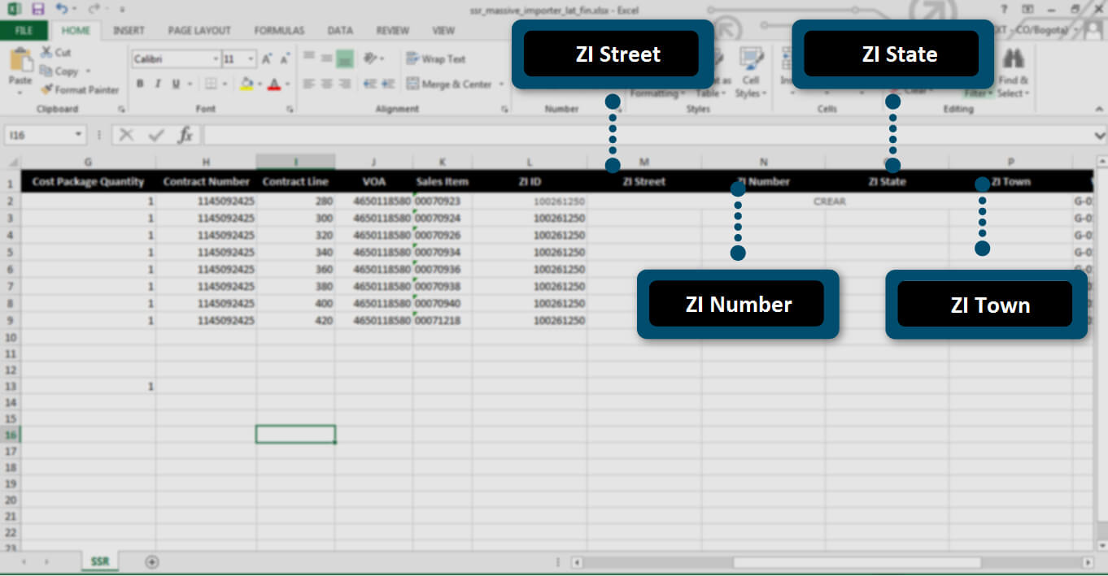Toggle Wrap Text for the cell
This screenshot has width=1108, height=576.
436,59
